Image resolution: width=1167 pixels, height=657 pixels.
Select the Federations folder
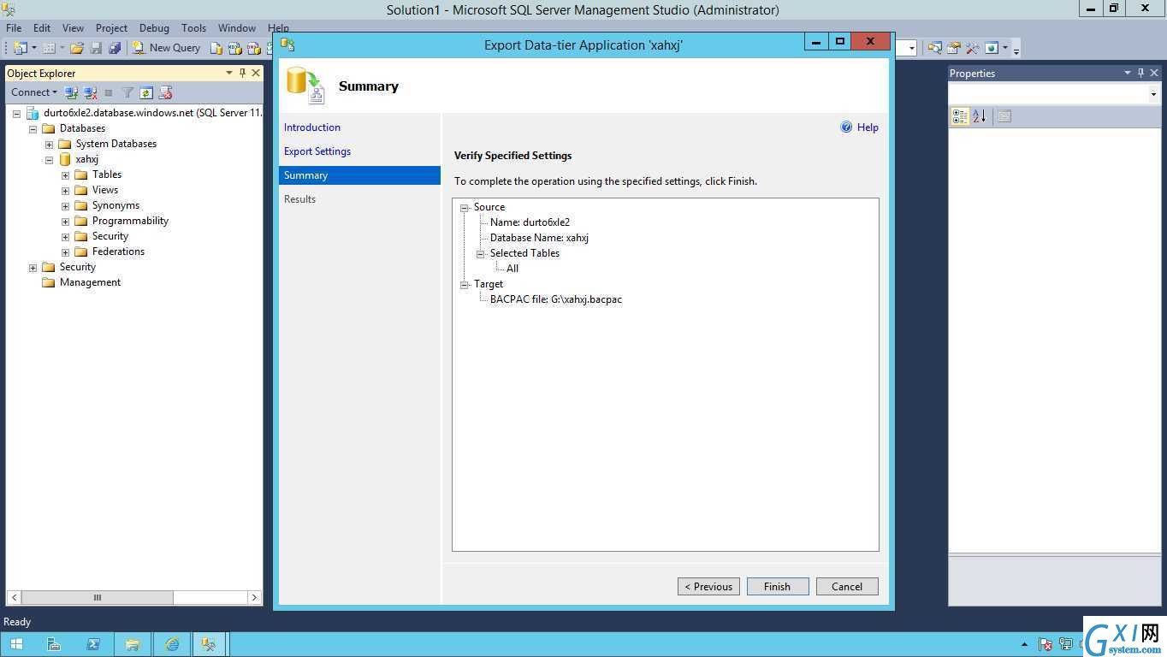click(x=118, y=252)
